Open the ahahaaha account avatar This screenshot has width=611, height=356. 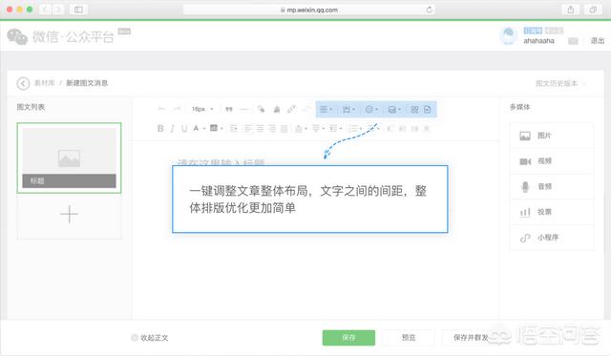tap(508, 36)
